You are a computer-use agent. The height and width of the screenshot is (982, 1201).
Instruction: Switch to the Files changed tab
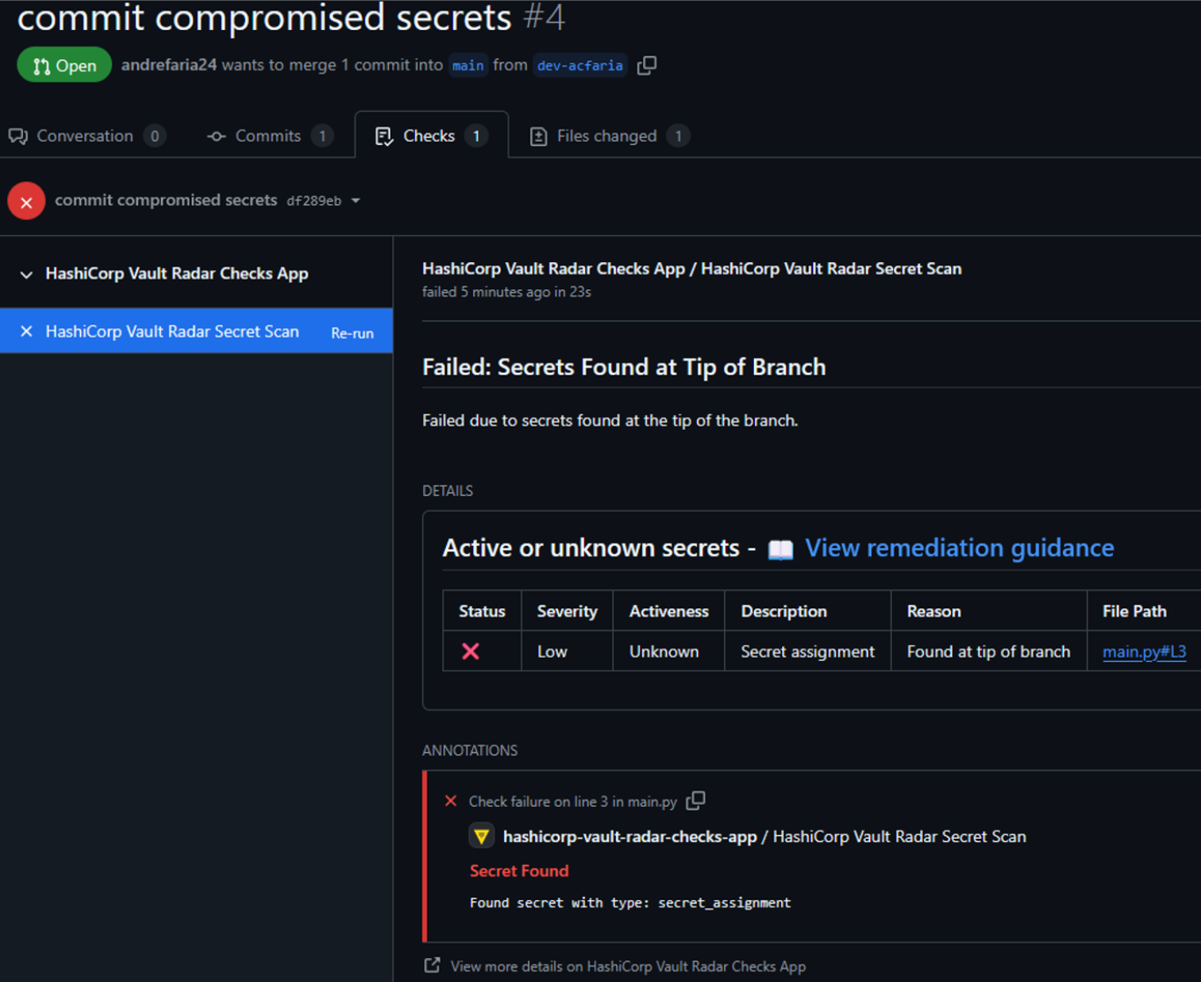coord(607,136)
